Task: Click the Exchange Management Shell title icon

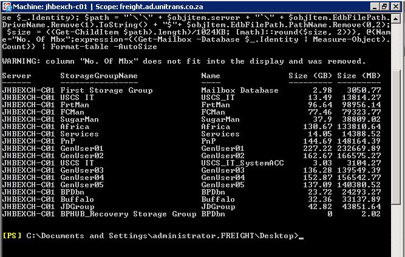Action: pos(7,7)
